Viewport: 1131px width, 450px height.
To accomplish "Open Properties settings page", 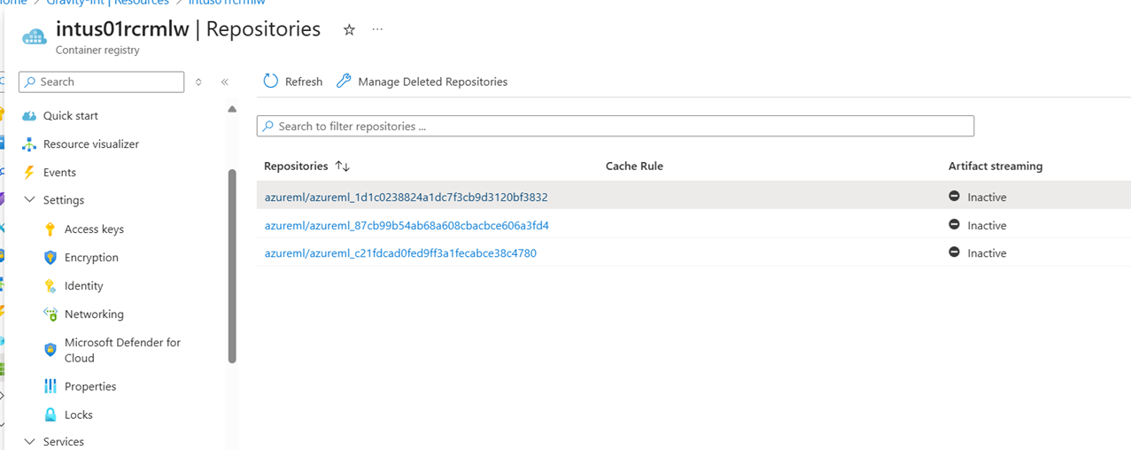I will (90, 387).
